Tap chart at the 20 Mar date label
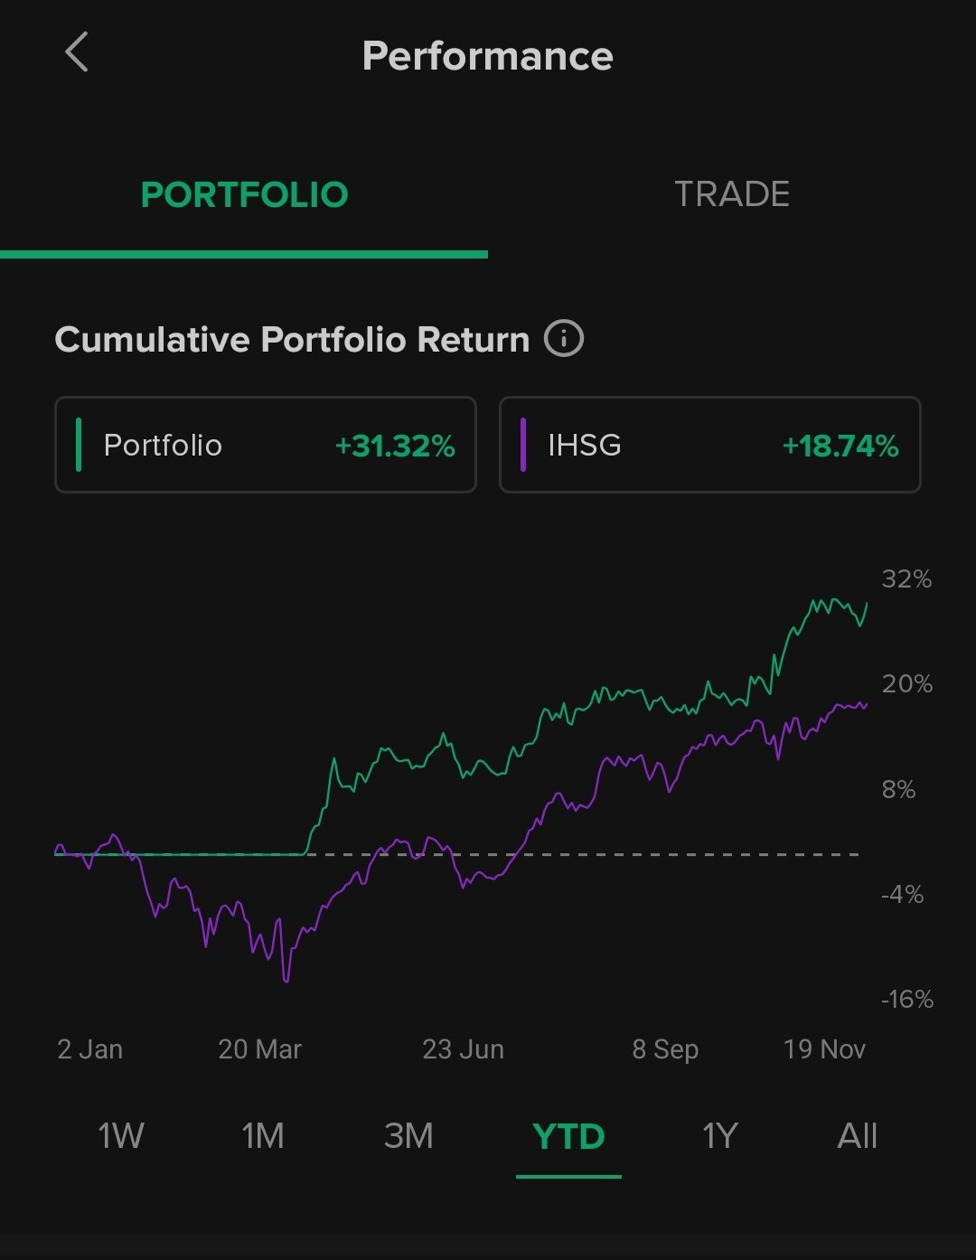This screenshot has width=976, height=1260. (x=259, y=1049)
